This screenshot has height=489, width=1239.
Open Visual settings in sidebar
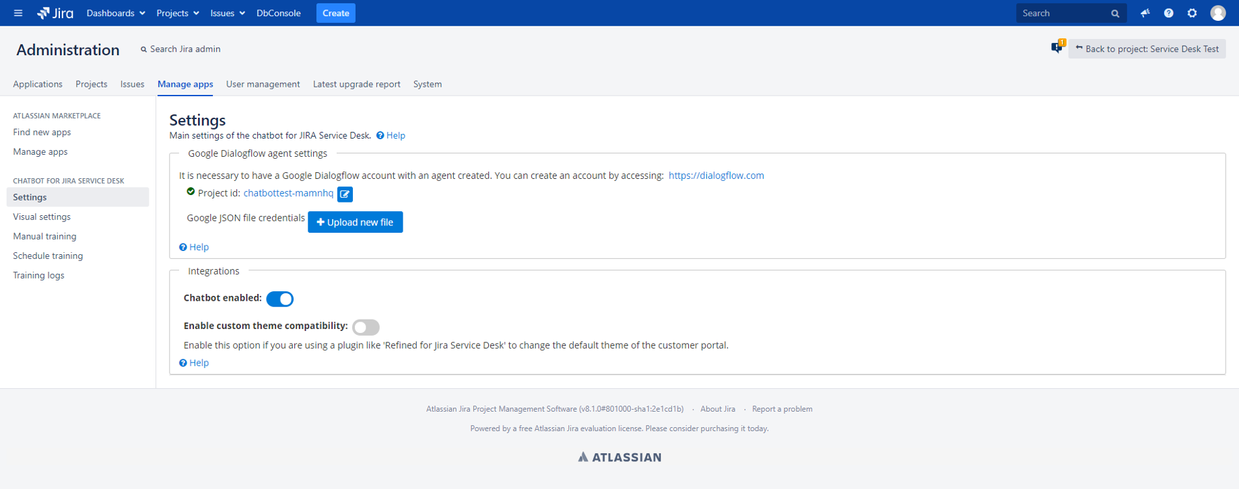[42, 217]
